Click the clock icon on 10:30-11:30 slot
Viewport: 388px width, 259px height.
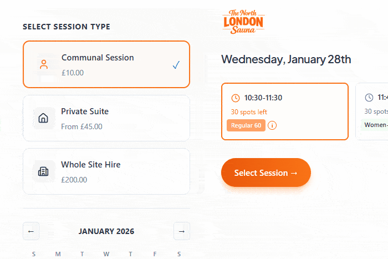(236, 98)
